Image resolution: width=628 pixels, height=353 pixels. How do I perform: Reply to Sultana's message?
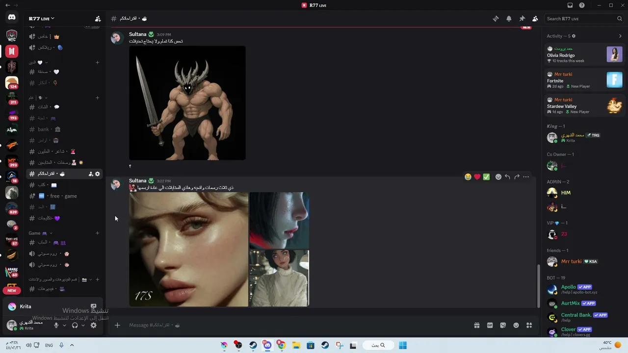click(507, 177)
